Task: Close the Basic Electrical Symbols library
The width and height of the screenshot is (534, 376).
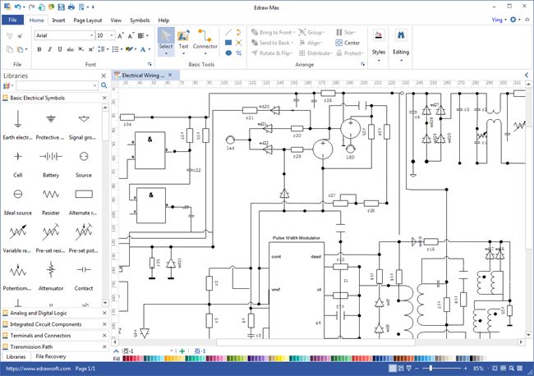Action: coord(104,98)
